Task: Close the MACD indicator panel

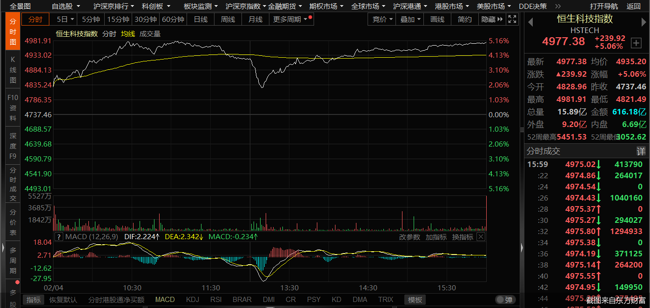Action: [481, 237]
